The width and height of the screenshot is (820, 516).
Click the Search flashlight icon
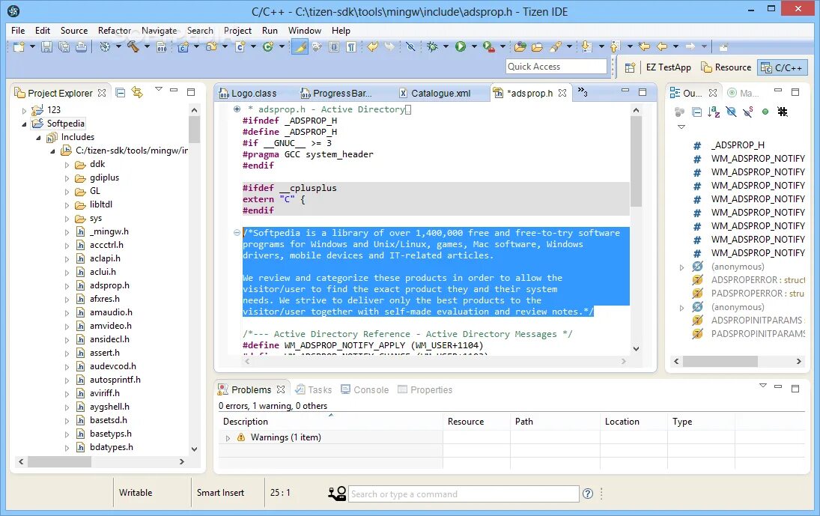click(x=556, y=47)
